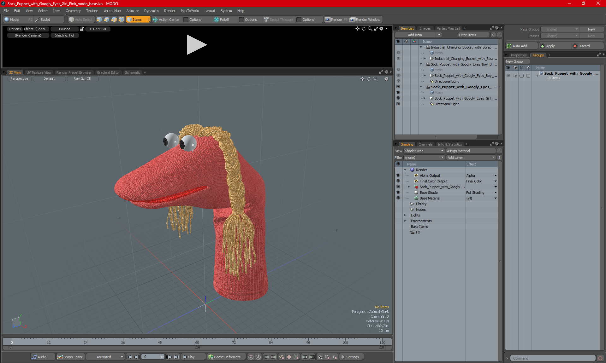Step to previous frame
This screenshot has width=606, height=363.
click(137, 357)
